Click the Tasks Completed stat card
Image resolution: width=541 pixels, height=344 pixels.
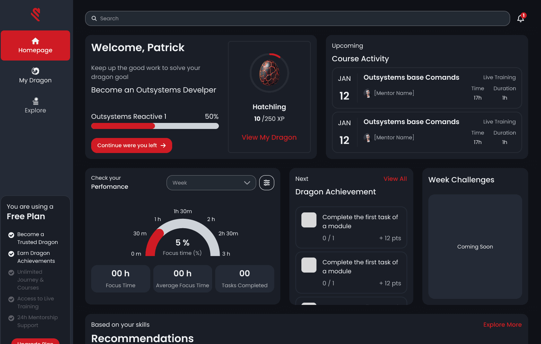coord(245,279)
